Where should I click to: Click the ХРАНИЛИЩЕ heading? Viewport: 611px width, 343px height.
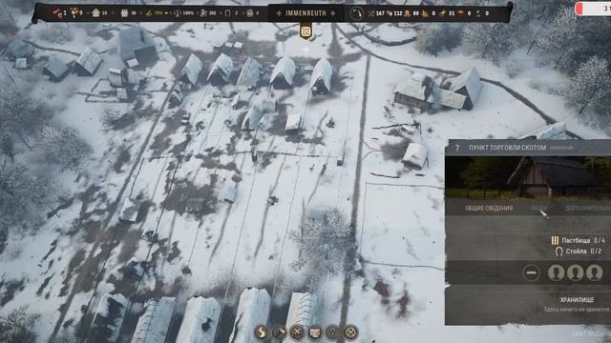tap(577, 300)
